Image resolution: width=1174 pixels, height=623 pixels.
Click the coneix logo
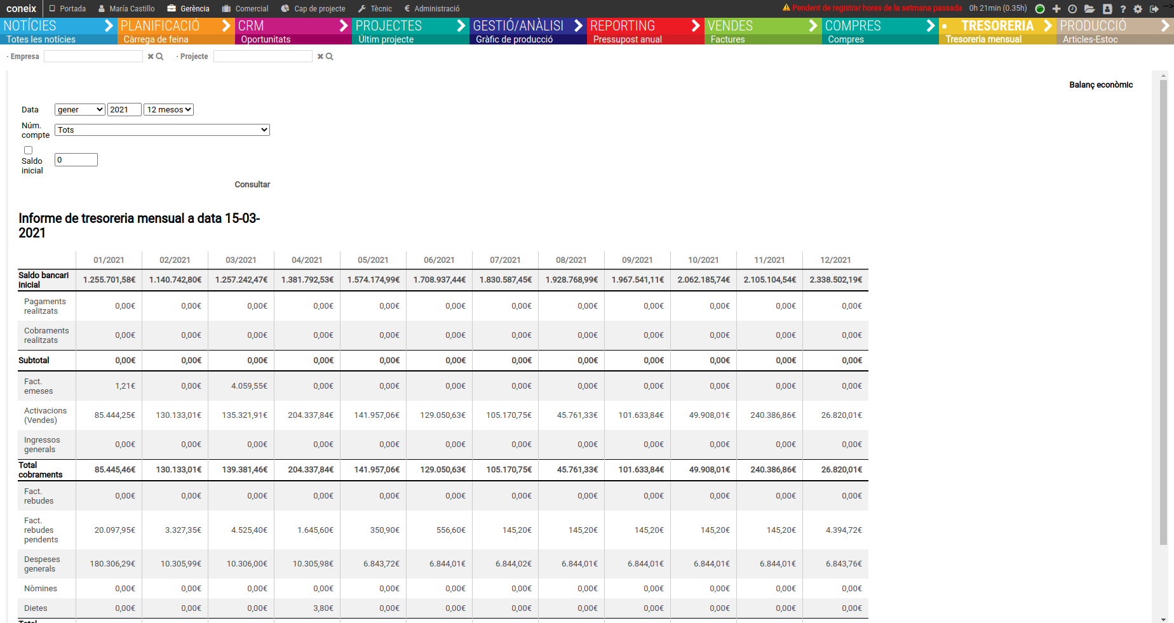pyautogui.click(x=22, y=8)
